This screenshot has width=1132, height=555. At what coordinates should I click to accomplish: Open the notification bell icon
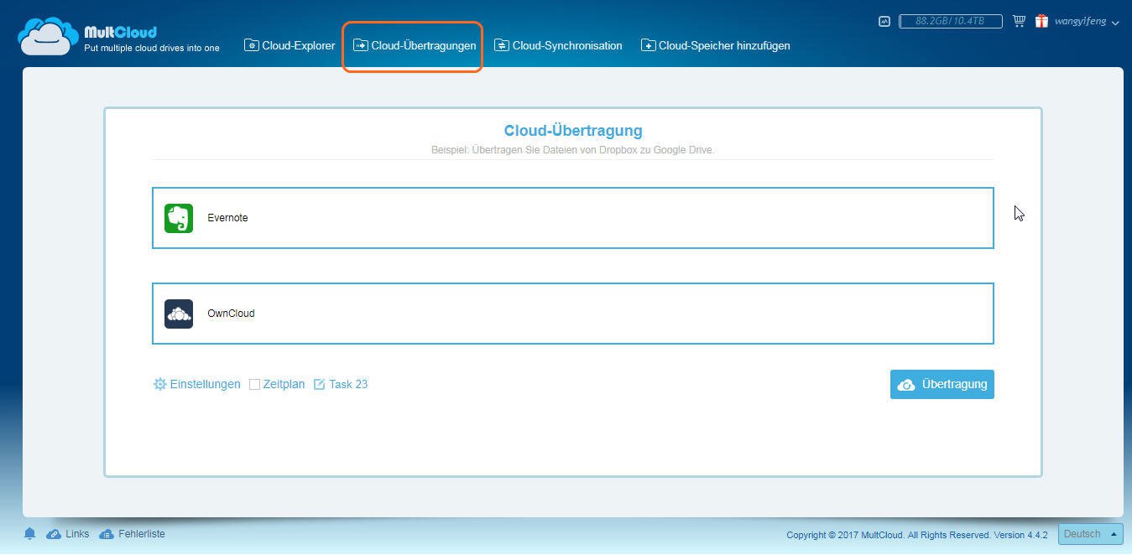30,534
